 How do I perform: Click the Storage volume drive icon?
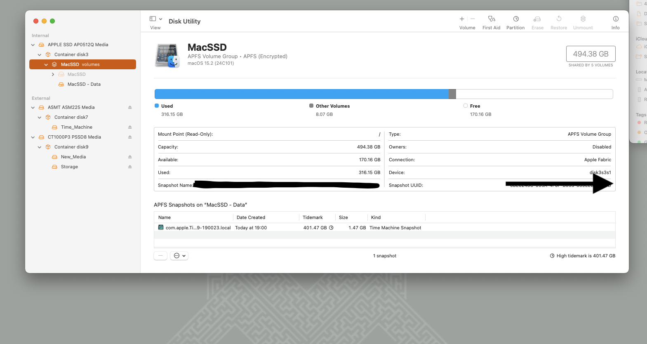pos(54,167)
